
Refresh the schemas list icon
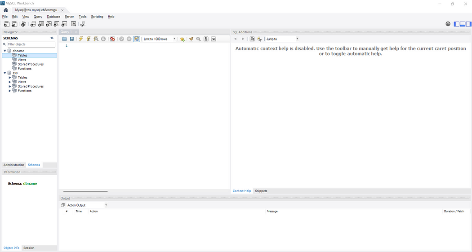(x=52, y=38)
